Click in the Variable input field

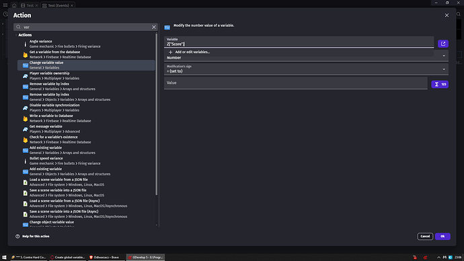[299, 42]
